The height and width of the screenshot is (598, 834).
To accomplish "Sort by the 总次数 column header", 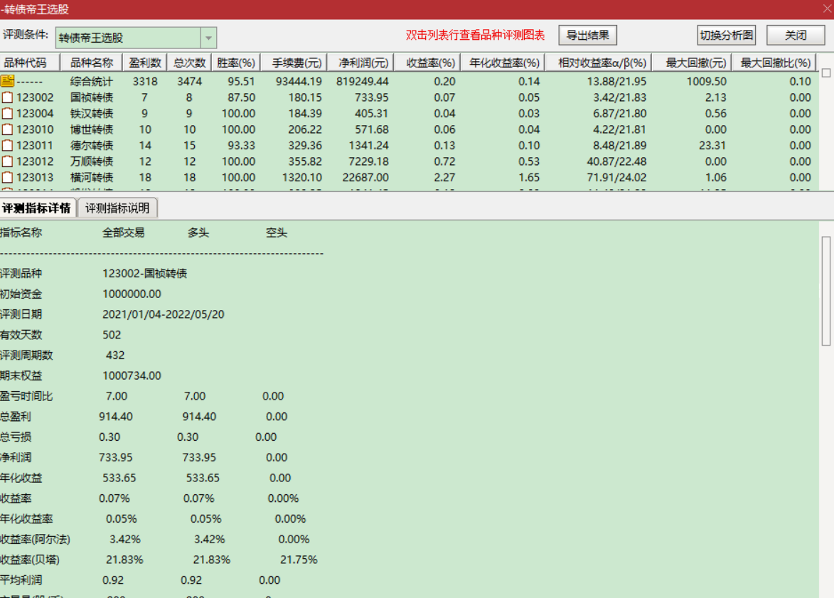I will pos(189,63).
